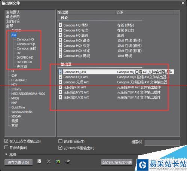This screenshot has width=187, height=171.
Task: Select DVCPRO HD under AVI
Action: [x=25, y=58]
